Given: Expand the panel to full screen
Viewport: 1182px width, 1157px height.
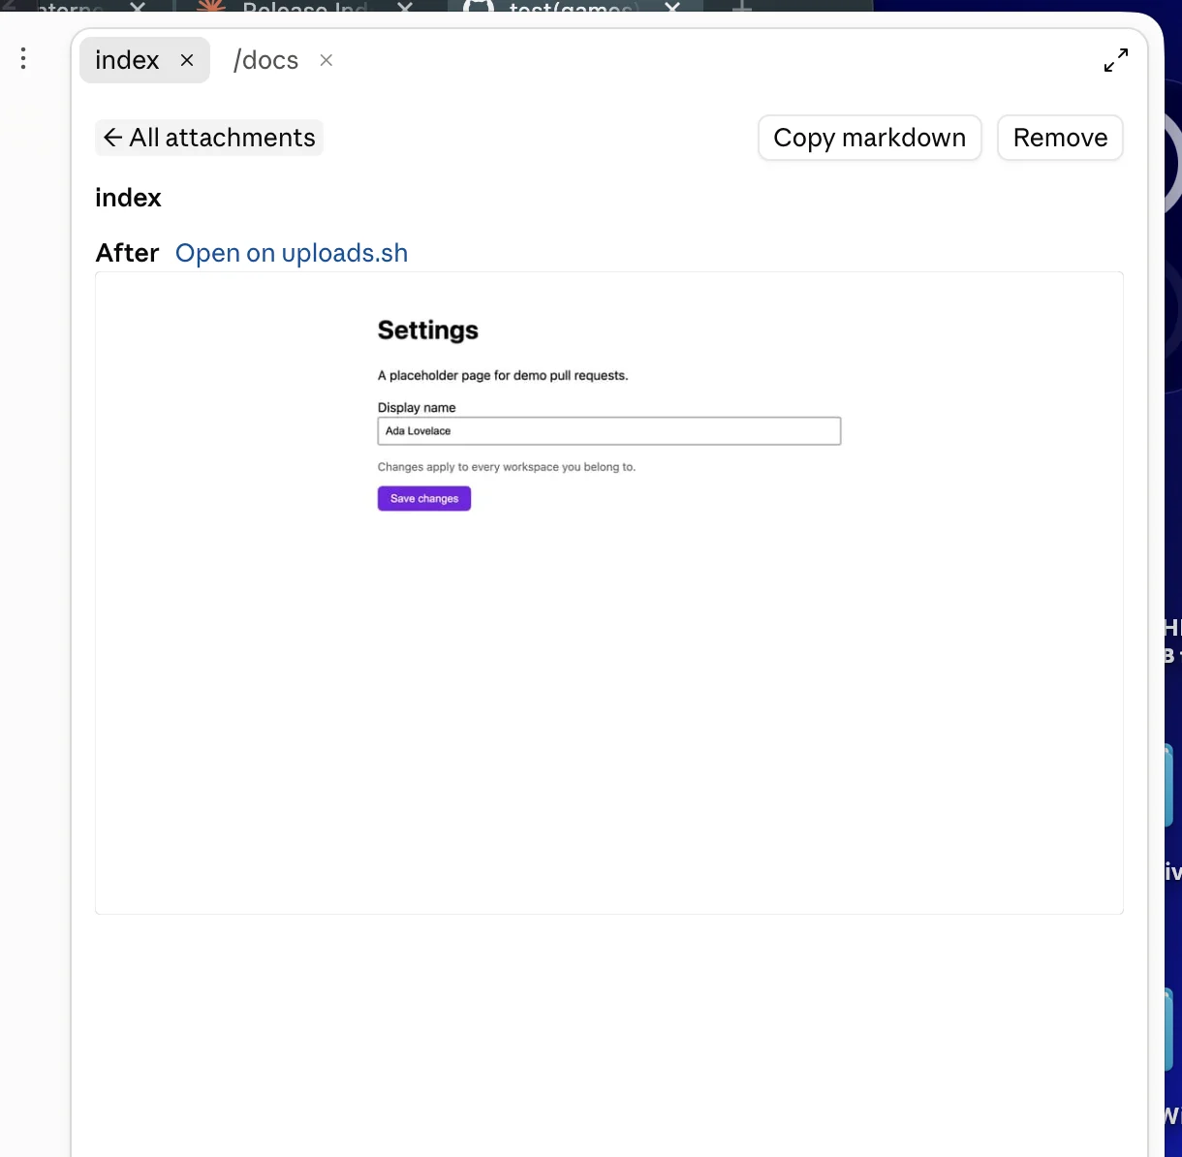Looking at the screenshot, I should click(1116, 60).
